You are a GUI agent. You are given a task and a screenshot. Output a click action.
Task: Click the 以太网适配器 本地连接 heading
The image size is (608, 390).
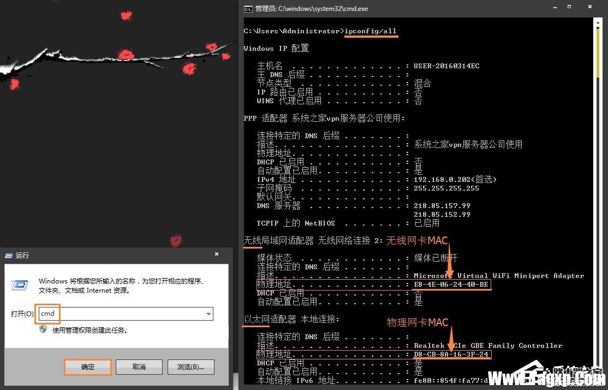point(291,320)
